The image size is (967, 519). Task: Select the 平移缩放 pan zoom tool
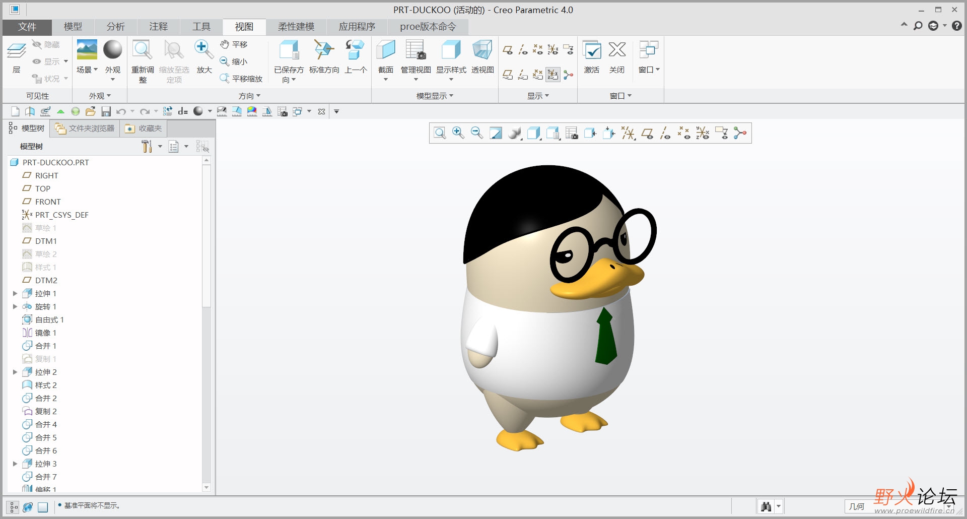click(x=241, y=79)
